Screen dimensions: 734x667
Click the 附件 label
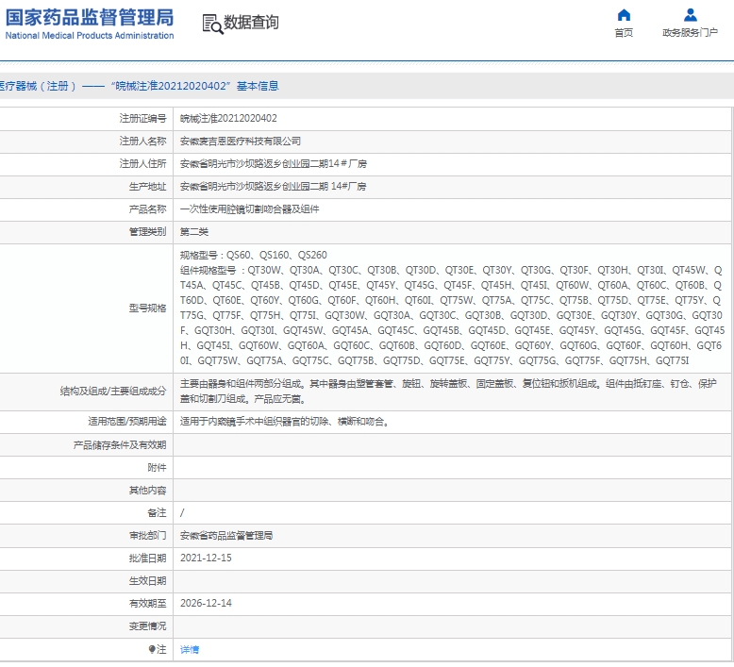pos(157,468)
